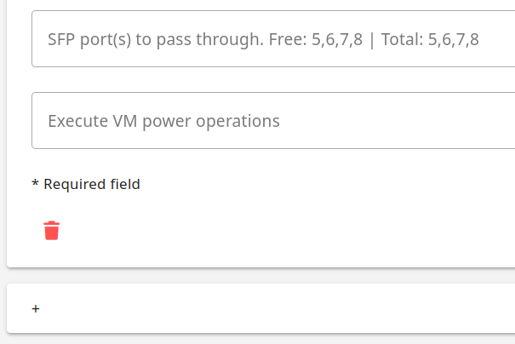Focus the SFP port(s) pass through field
The height and width of the screenshot is (344, 515).
pos(272,39)
